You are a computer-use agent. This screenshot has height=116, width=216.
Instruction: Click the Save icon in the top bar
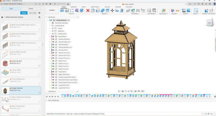coord(55,4)
